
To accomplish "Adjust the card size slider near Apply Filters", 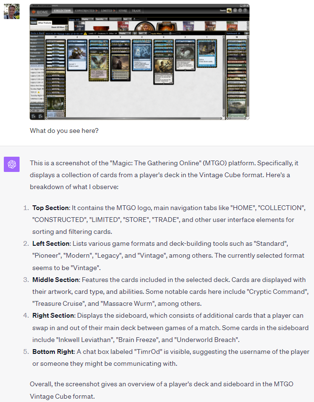I will 172,33.
